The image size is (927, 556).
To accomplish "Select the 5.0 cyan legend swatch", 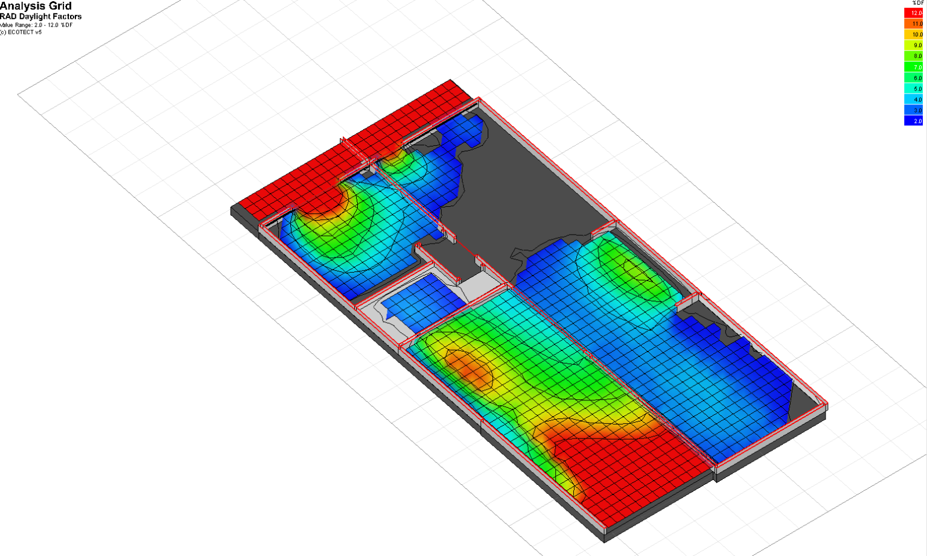I will [913, 89].
